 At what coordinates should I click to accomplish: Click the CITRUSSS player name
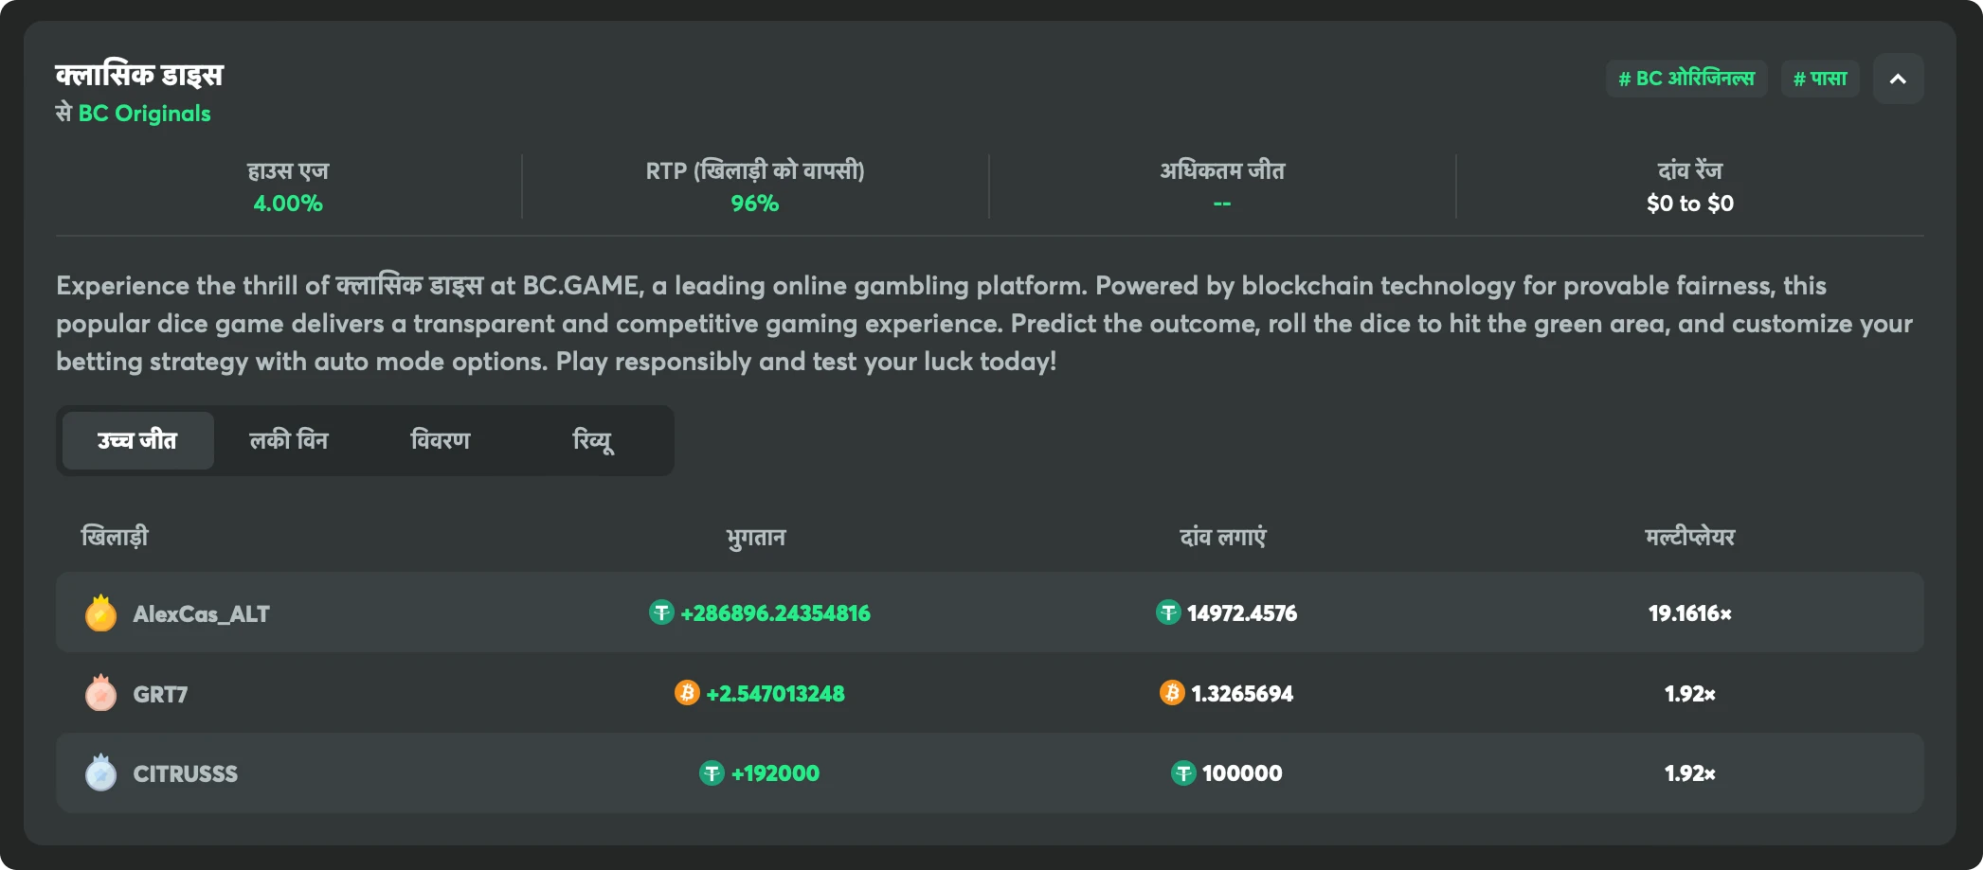(x=186, y=774)
